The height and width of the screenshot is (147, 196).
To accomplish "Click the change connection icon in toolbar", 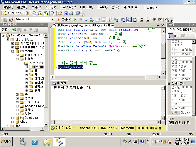I will tap(11, 20).
